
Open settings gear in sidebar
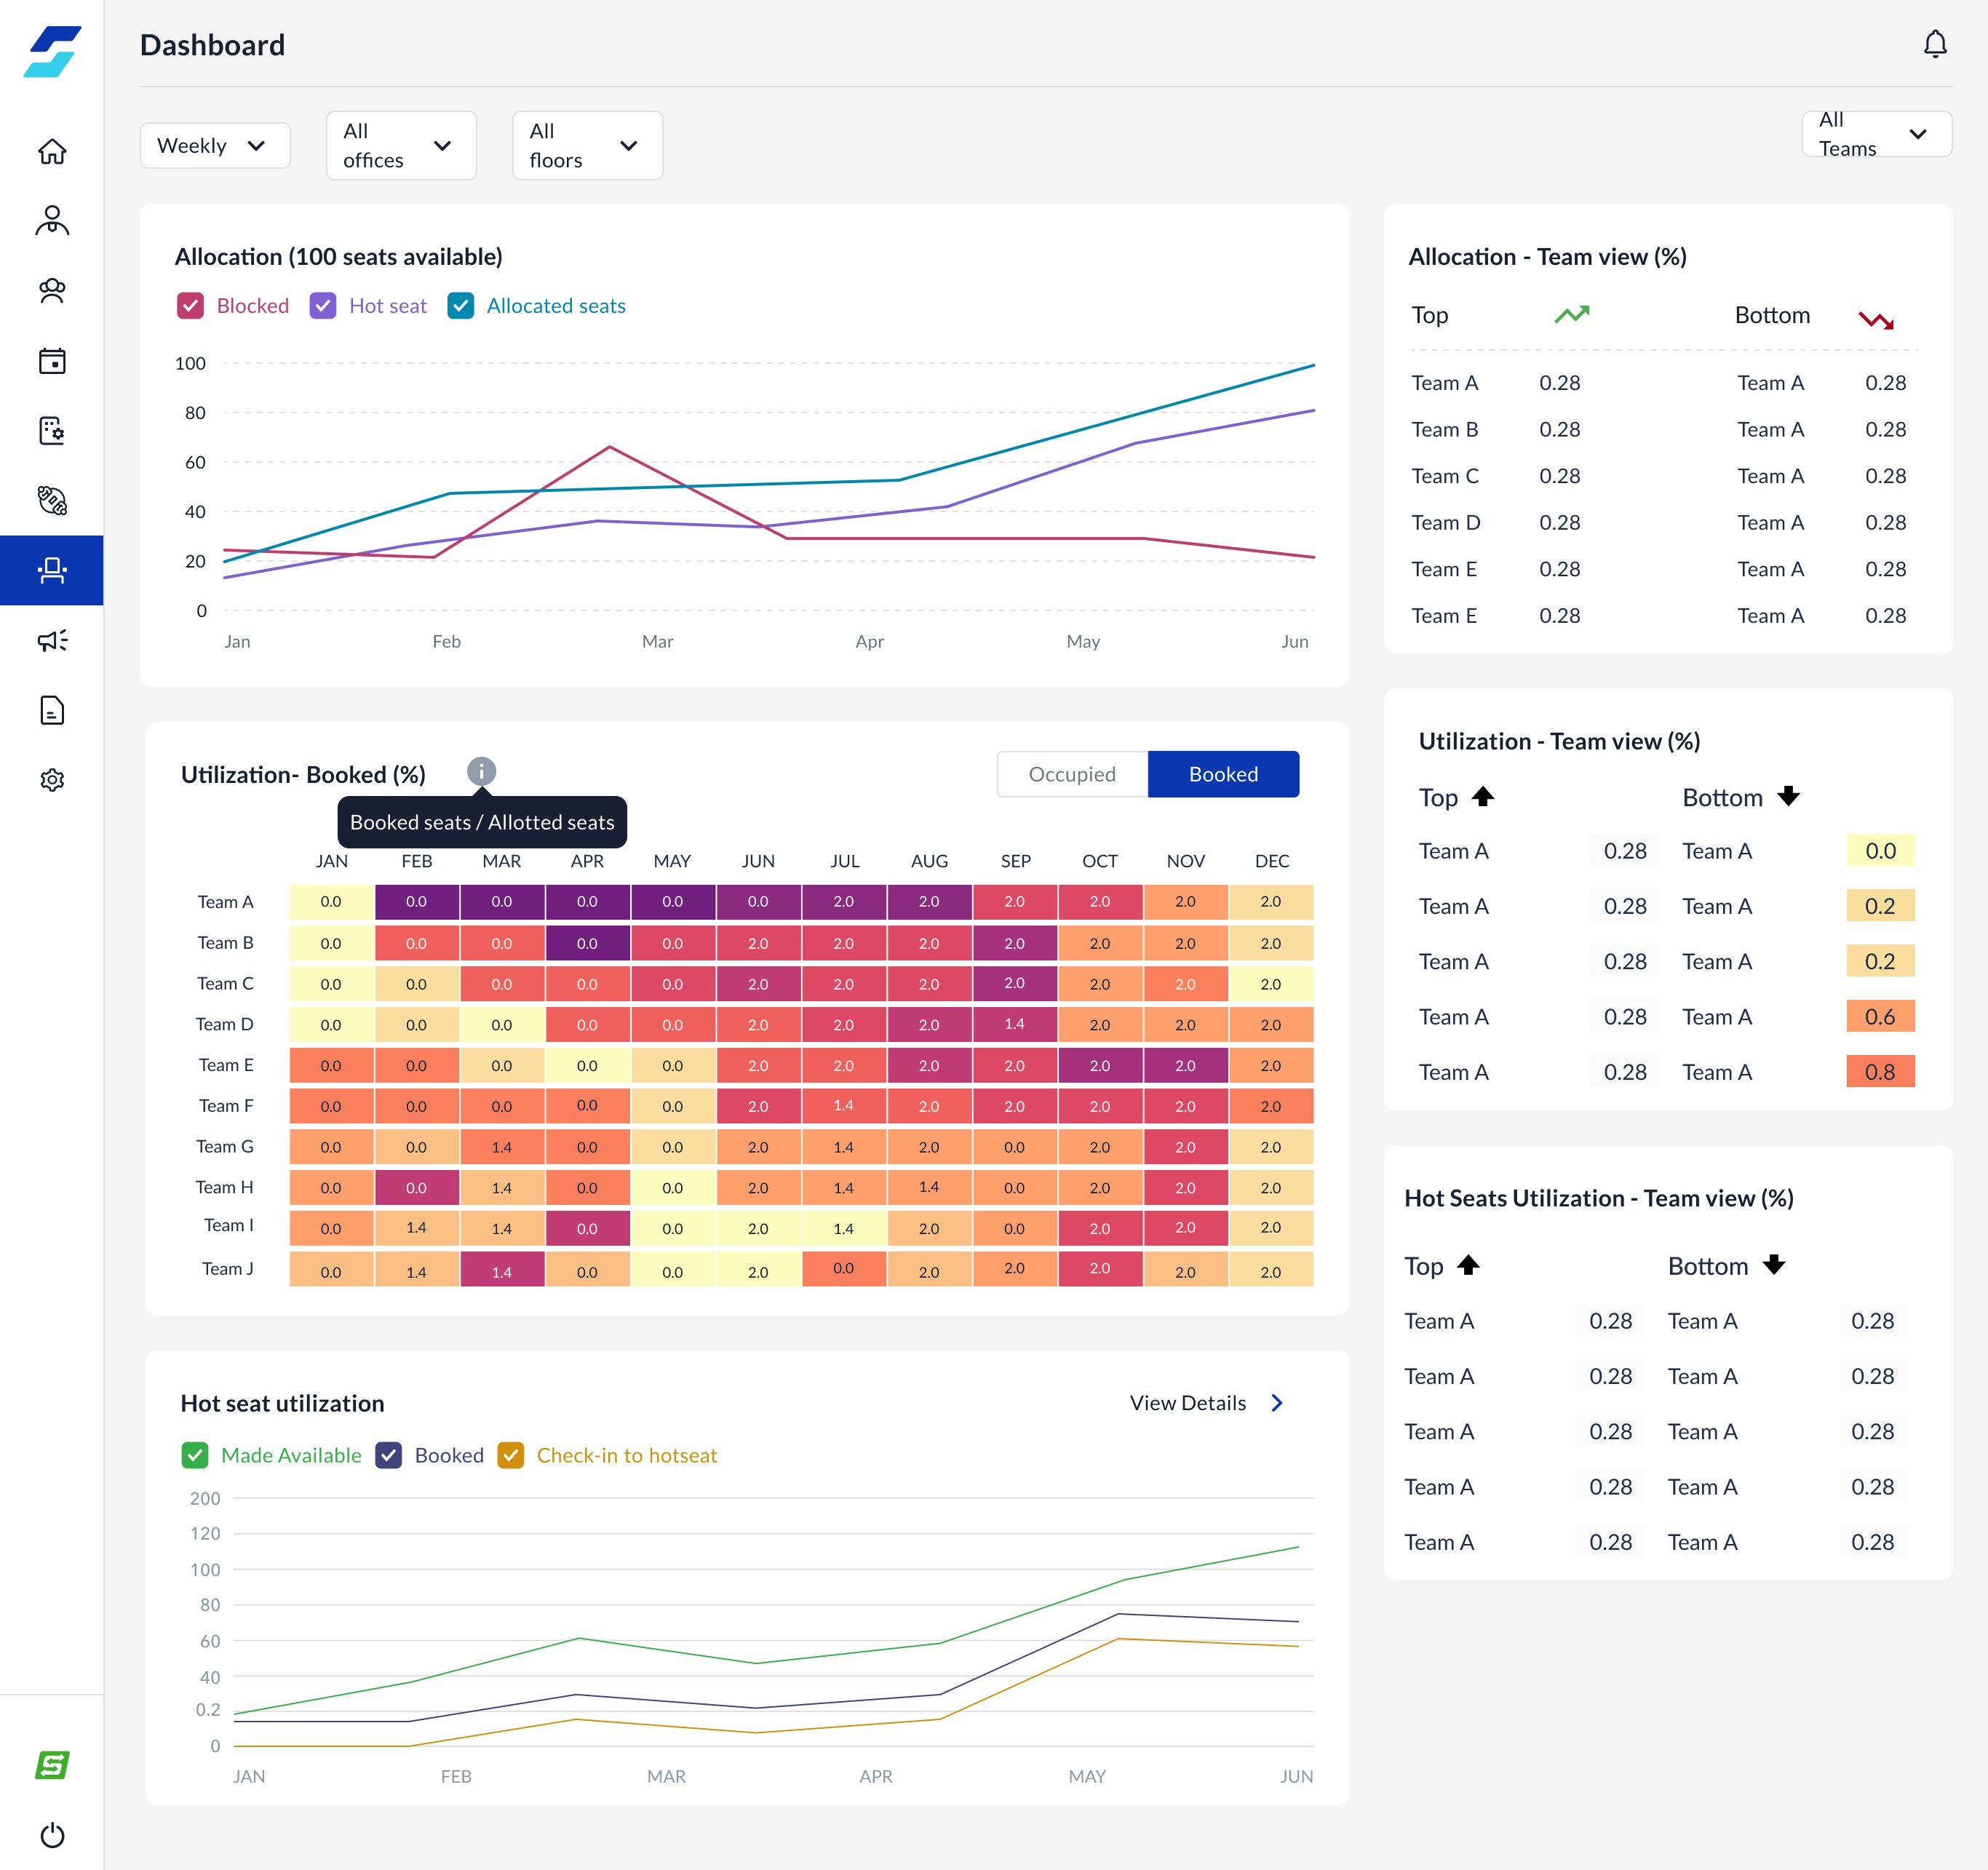click(52, 780)
